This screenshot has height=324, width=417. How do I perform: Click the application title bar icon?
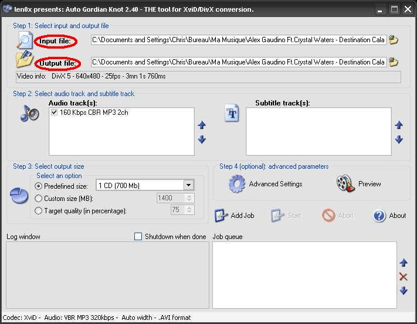(8, 9)
